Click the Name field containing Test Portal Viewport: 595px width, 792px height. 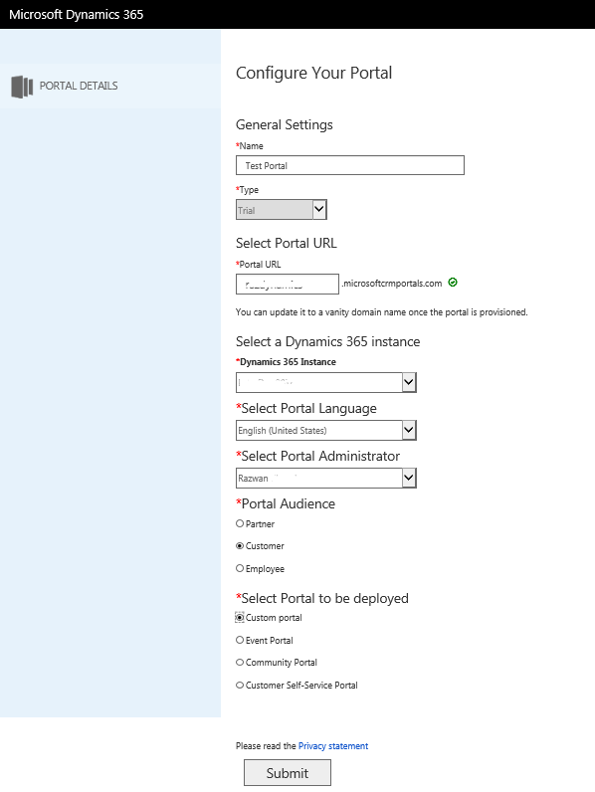click(x=350, y=165)
